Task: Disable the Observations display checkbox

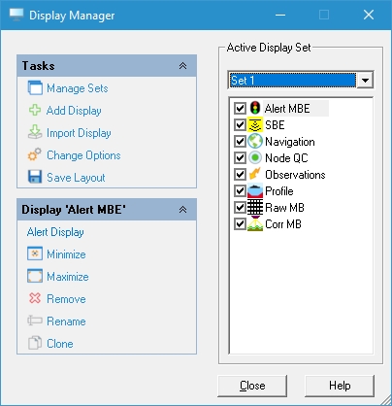Action: pyautogui.click(x=240, y=174)
